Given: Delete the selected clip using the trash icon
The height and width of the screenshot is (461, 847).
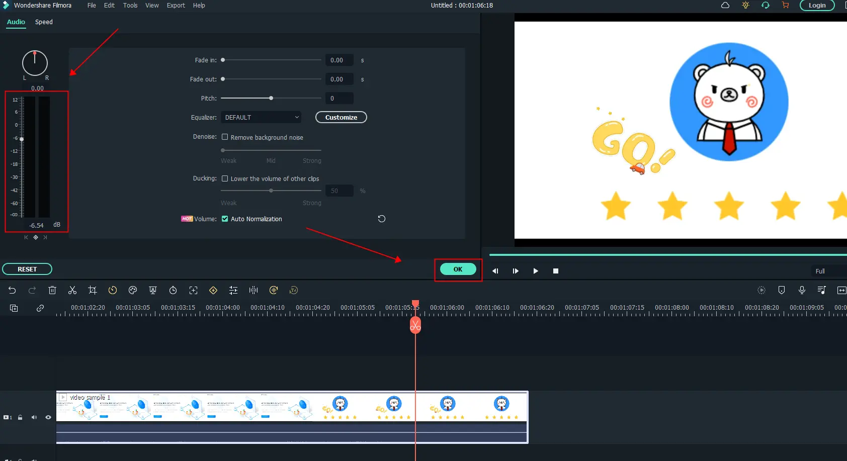Looking at the screenshot, I should [x=52, y=290].
